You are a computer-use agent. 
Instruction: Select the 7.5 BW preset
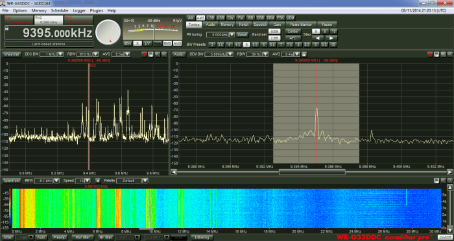pos(290,45)
